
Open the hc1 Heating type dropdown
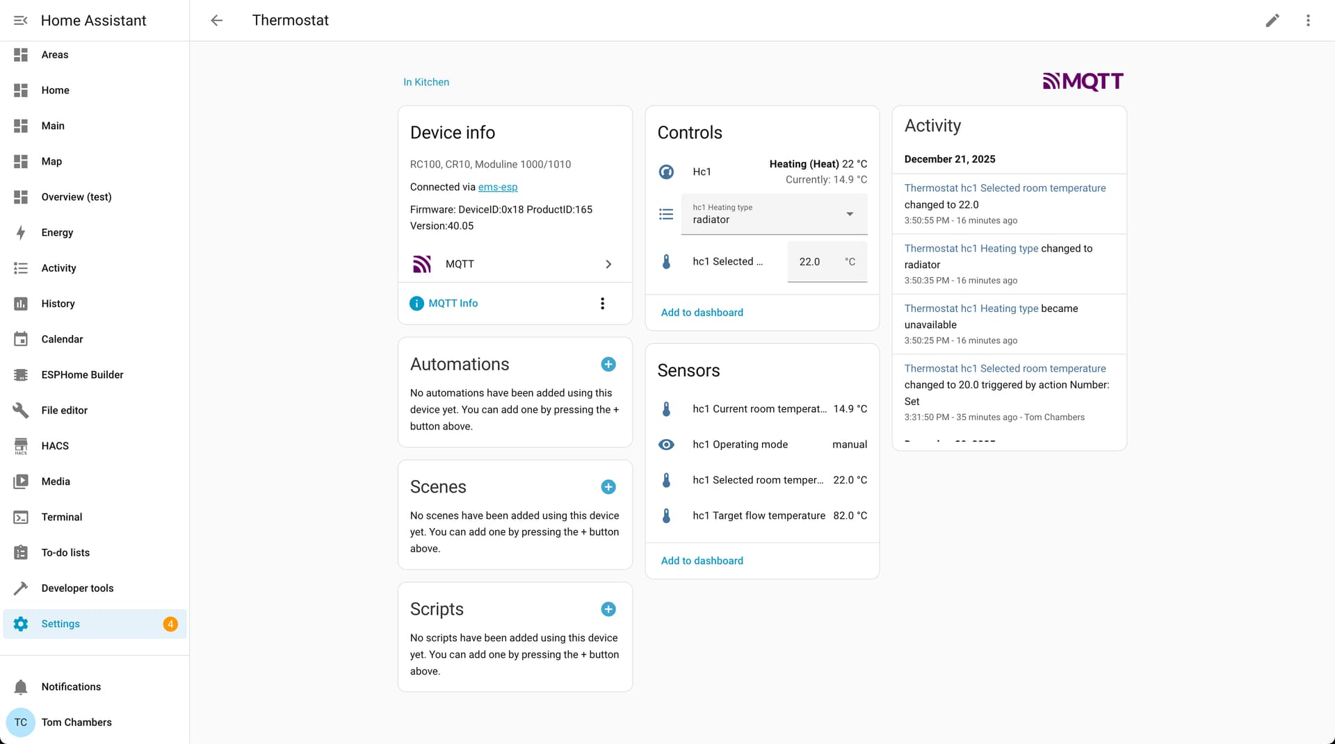tap(773, 214)
